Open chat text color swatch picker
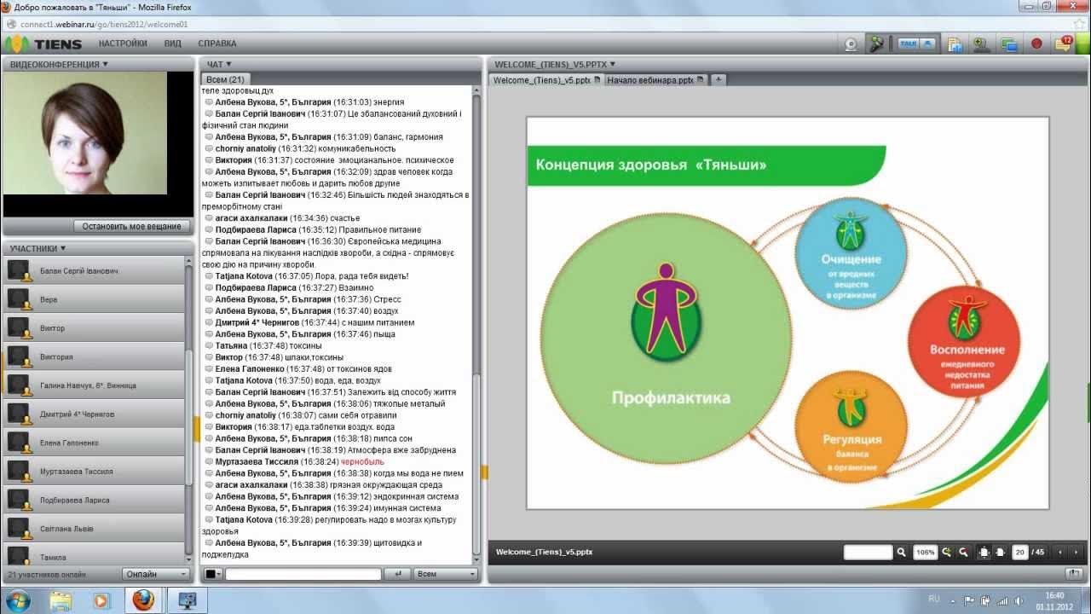This screenshot has height=614, width=1091. click(212, 574)
